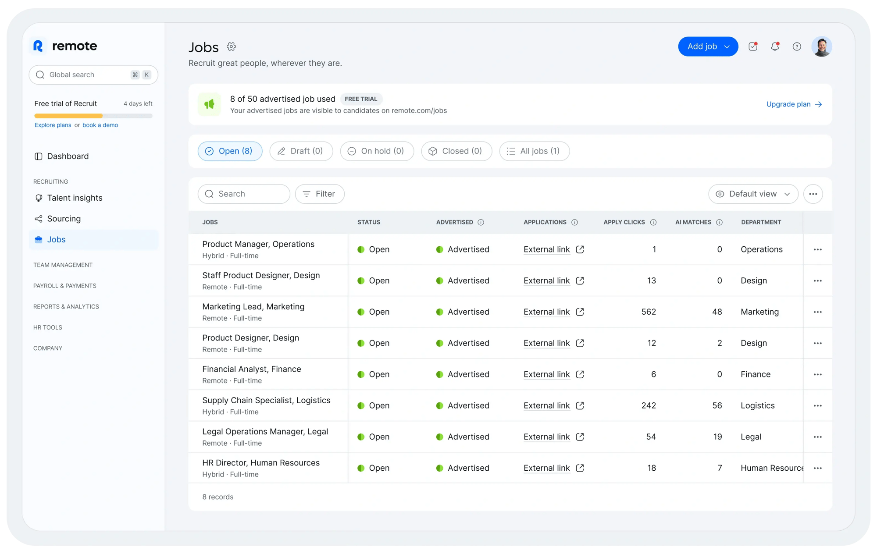
Task: Open Jobs settings gear icon
Action: point(231,46)
